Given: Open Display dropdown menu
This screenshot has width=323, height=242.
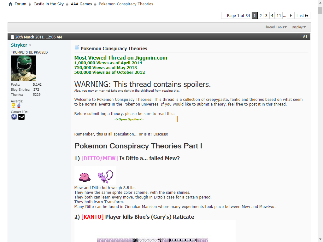Looking at the screenshot, I should [x=299, y=27].
